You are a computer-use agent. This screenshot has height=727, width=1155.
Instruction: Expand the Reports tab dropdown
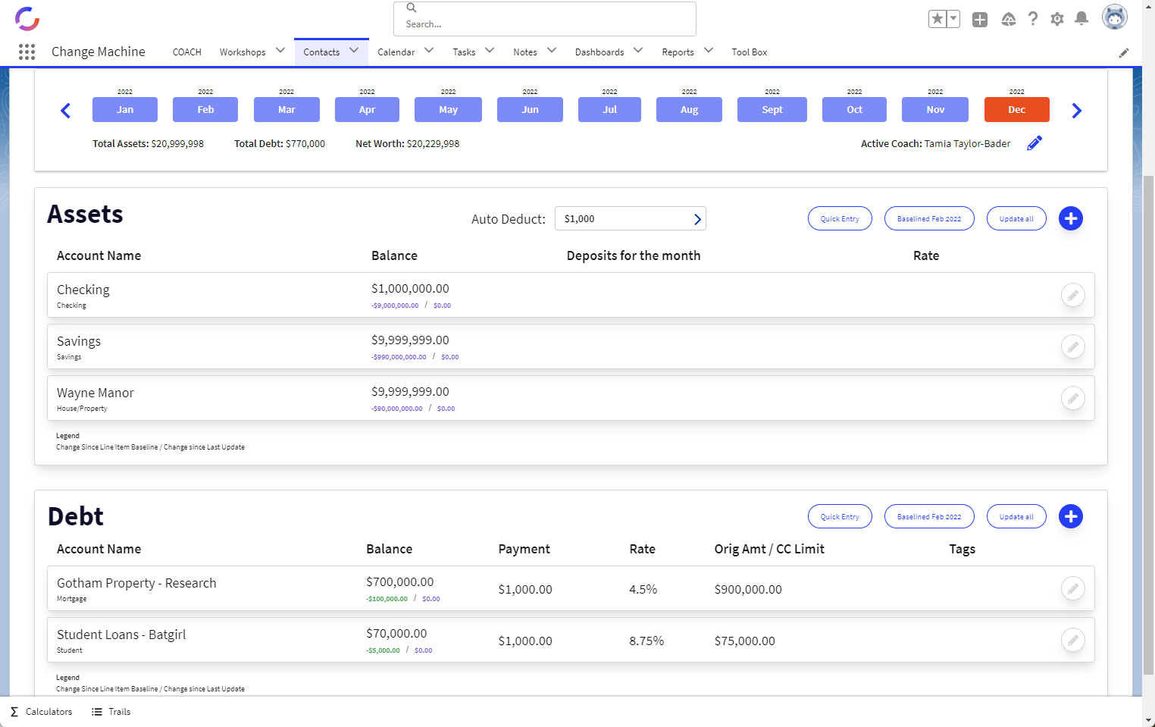click(x=709, y=51)
